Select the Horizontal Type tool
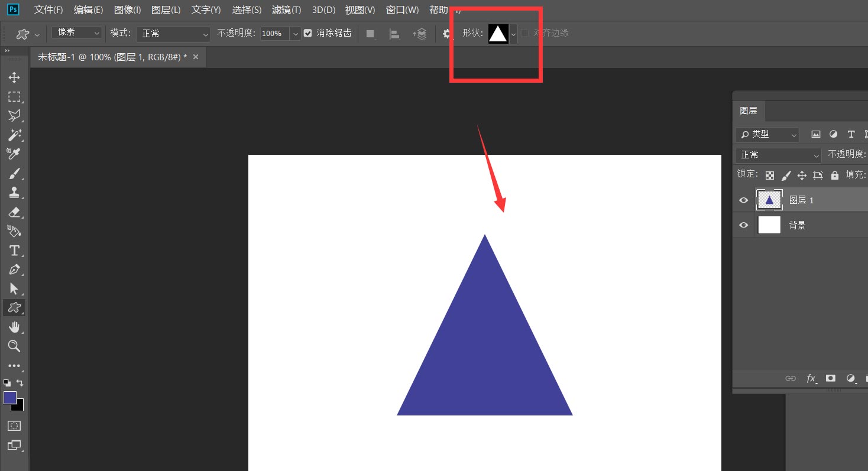This screenshot has width=868, height=471. [x=14, y=251]
